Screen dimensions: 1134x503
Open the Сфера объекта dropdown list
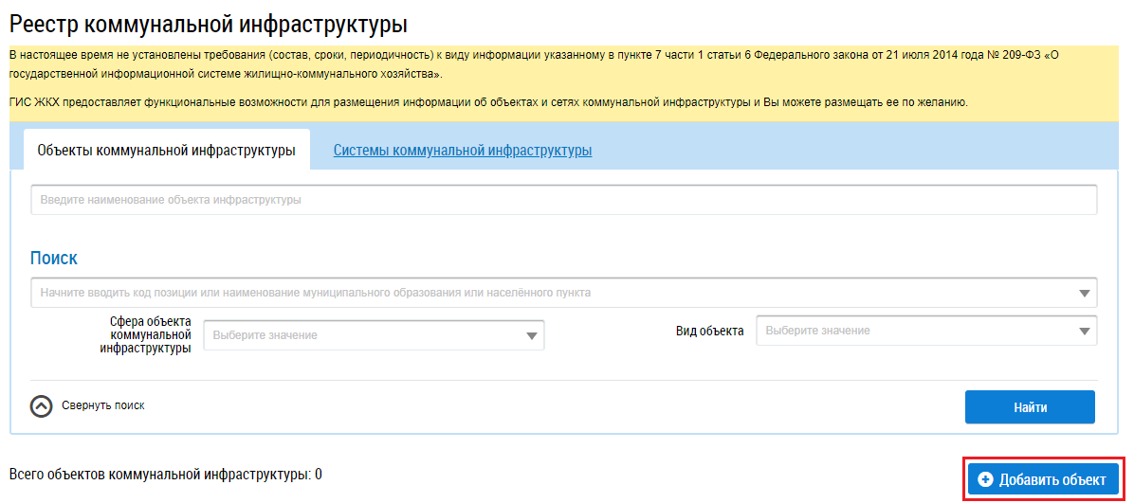pos(360,335)
